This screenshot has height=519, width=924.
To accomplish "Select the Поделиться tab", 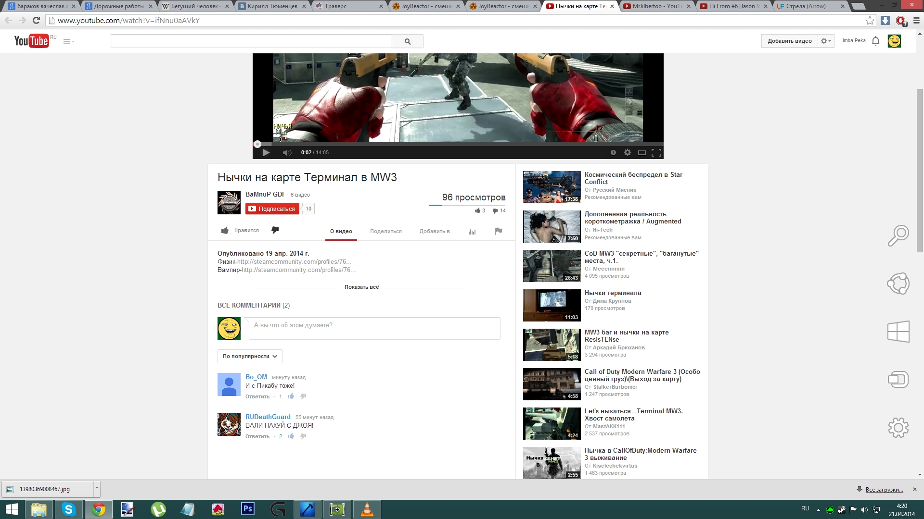I will pos(386,231).
